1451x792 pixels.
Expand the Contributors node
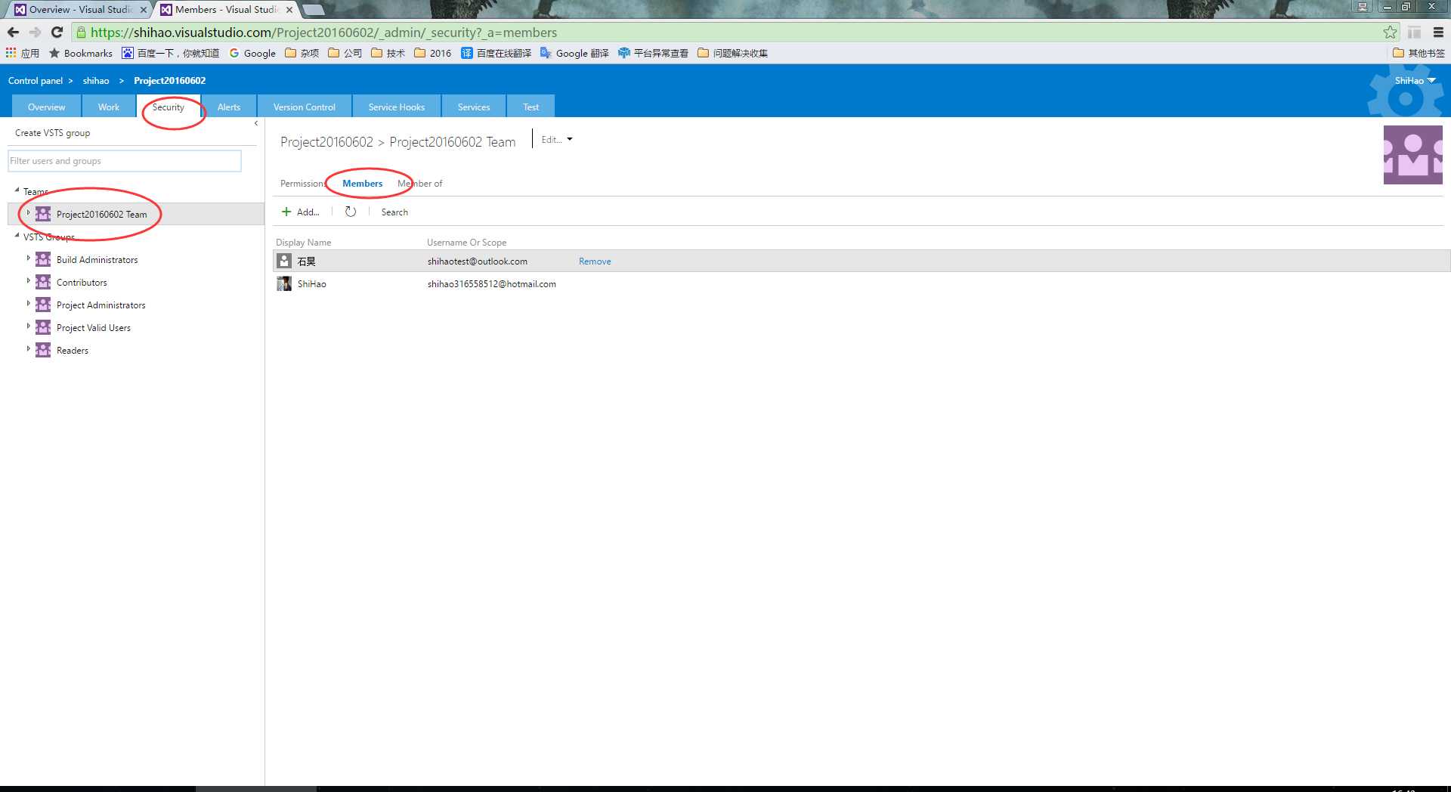(x=29, y=280)
